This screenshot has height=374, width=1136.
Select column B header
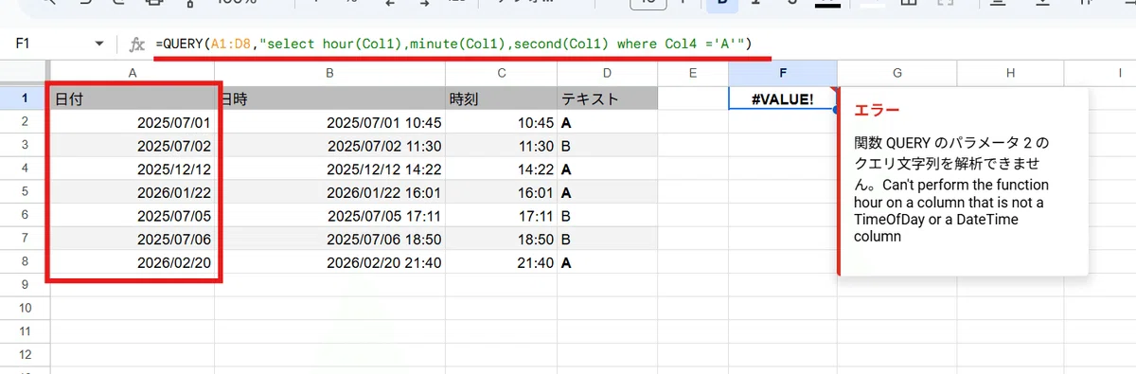[x=329, y=73]
